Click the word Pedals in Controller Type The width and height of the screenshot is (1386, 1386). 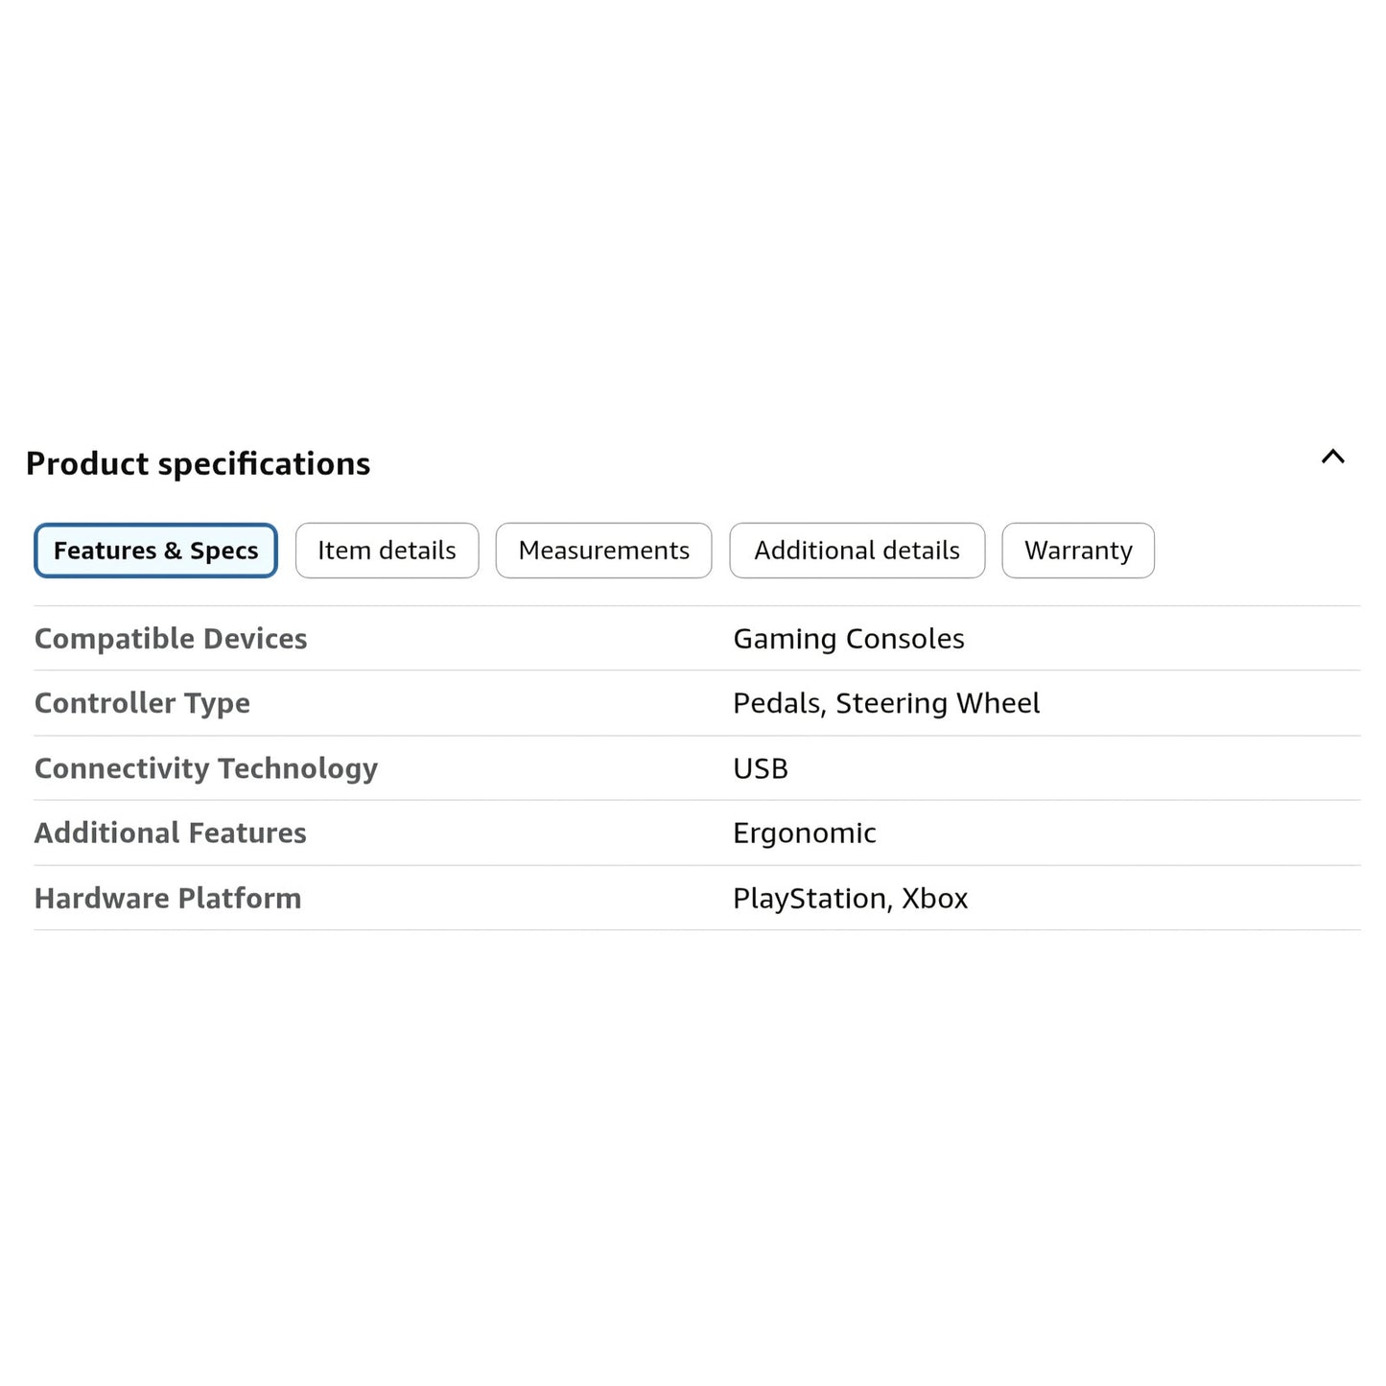(777, 703)
